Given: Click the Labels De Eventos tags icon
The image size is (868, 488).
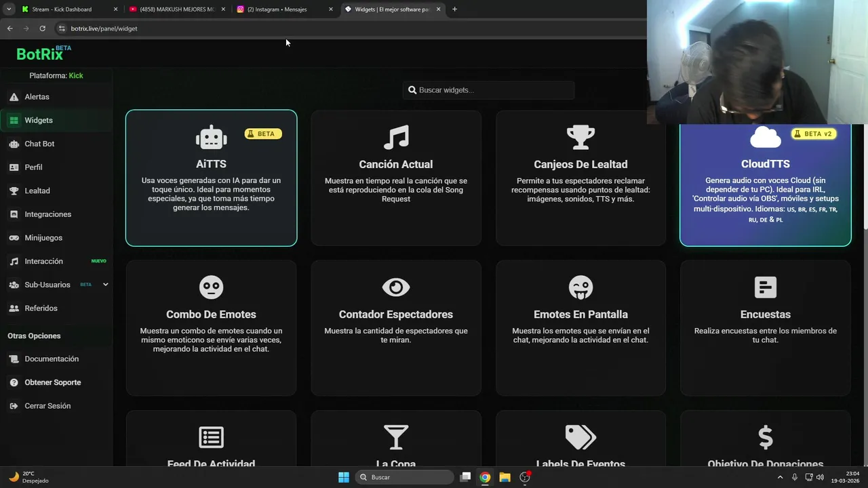Looking at the screenshot, I should (x=580, y=437).
